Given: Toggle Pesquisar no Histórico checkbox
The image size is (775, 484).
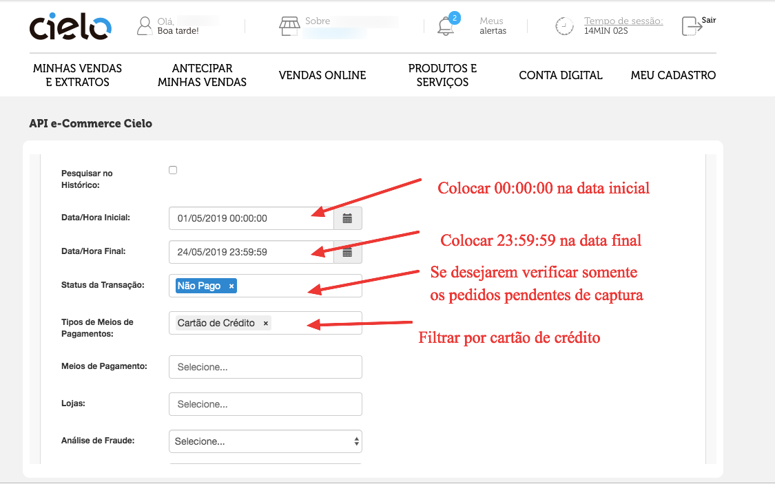Looking at the screenshot, I should pos(173,170).
